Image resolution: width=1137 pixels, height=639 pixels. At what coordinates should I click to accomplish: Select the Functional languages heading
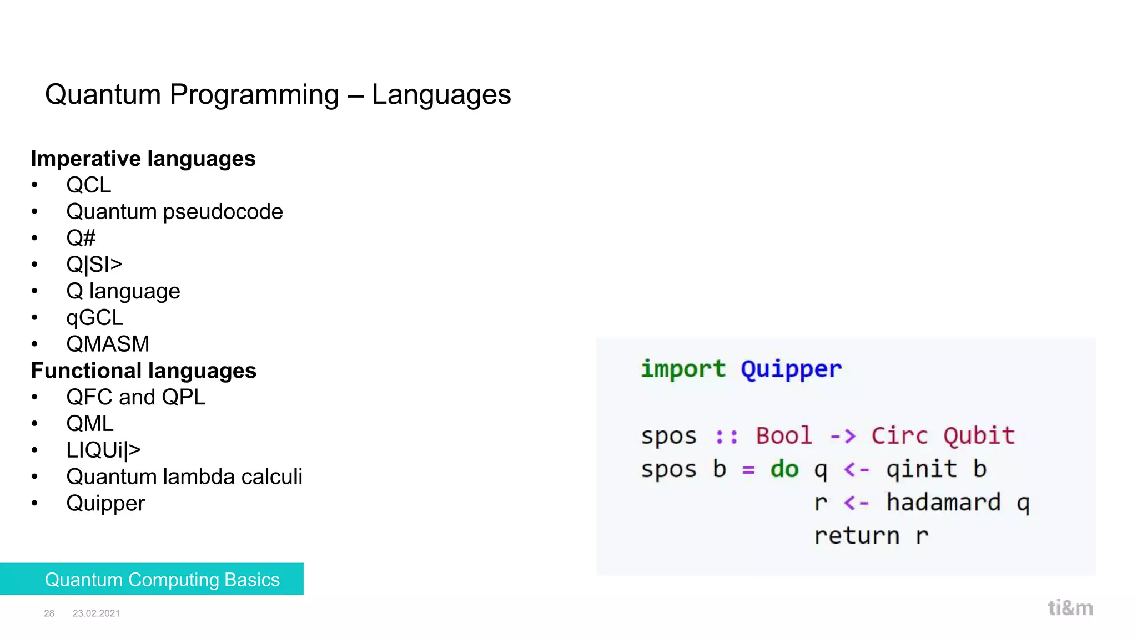(144, 371)
